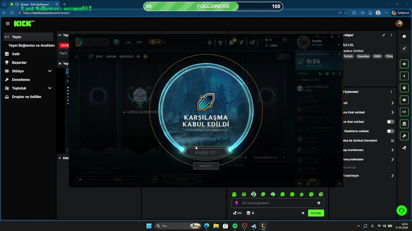The image size is (412, 231).
Task: Open Exodia summoner profile icon
Action: [303, 42]
